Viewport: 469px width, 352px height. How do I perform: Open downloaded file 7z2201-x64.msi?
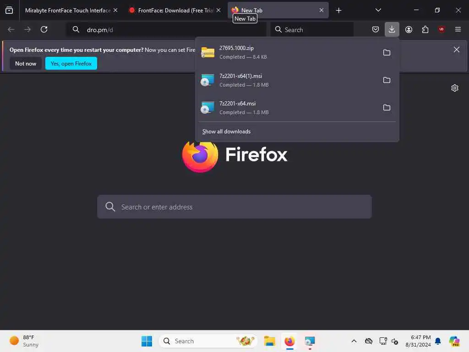(287, 108)
